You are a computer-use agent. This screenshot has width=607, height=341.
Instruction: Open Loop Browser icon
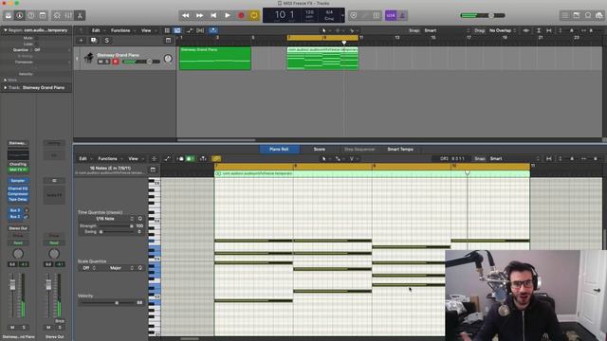point(588,15)
